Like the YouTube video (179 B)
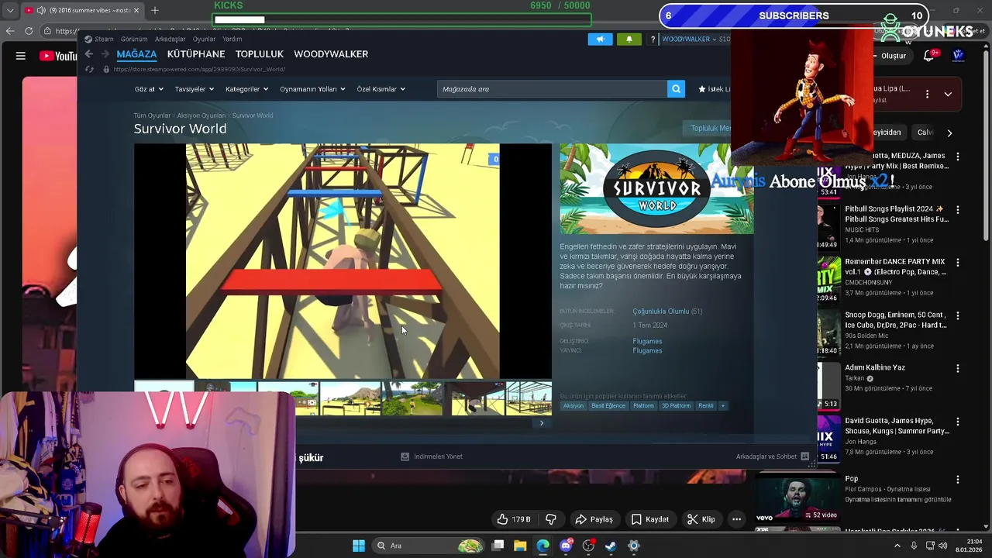This screenshot has height=558, width=992. [x=515, y=519]
